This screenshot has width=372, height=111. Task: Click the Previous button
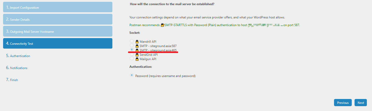coord(343,103)
